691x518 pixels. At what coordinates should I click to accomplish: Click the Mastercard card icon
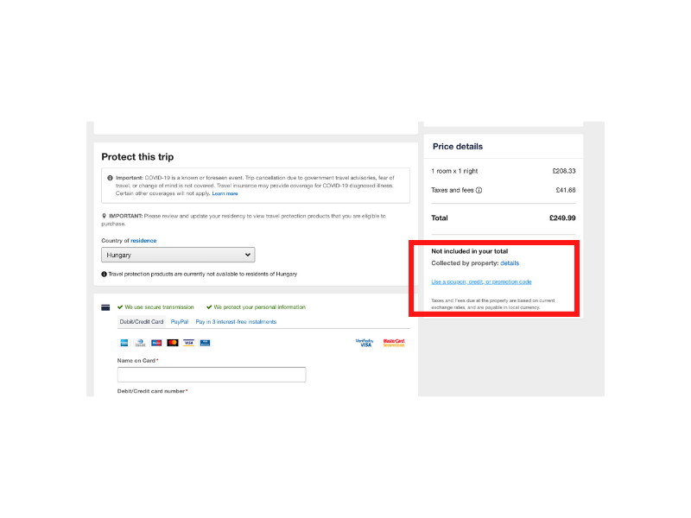pos(173,343)
